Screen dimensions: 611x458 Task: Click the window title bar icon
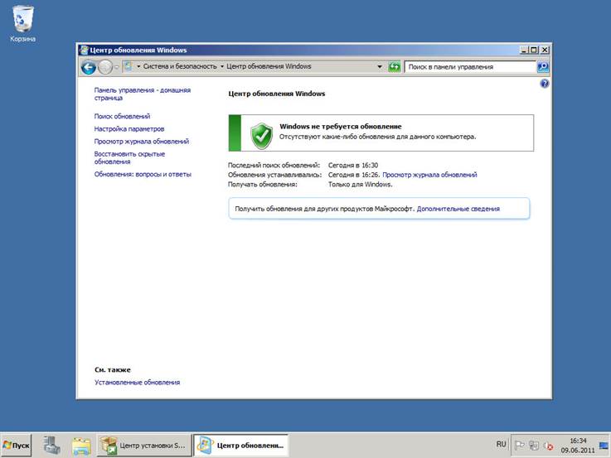pyautogui.click(x=84, y=50)
